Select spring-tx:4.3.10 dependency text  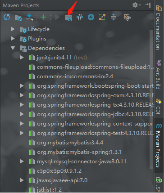click(x=95, y=105)
